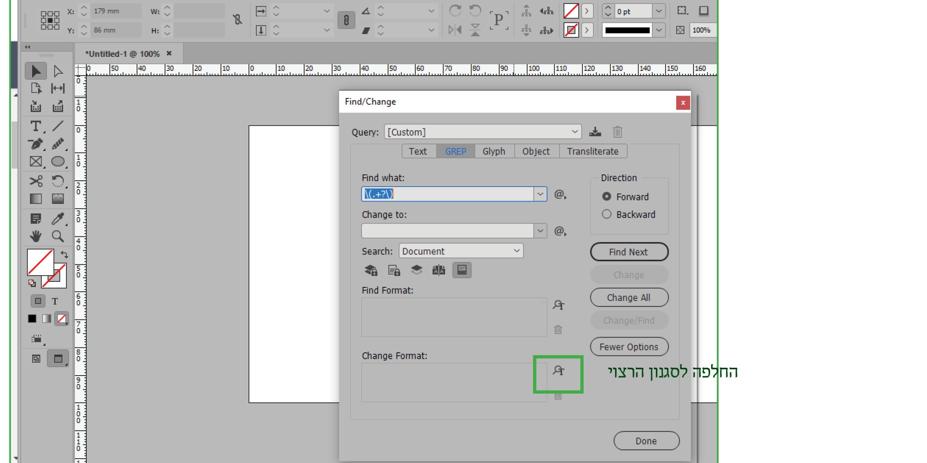The image size is (927, 463).
Task: Toggle Include Locked Layers search option
Action: [371, 270]
